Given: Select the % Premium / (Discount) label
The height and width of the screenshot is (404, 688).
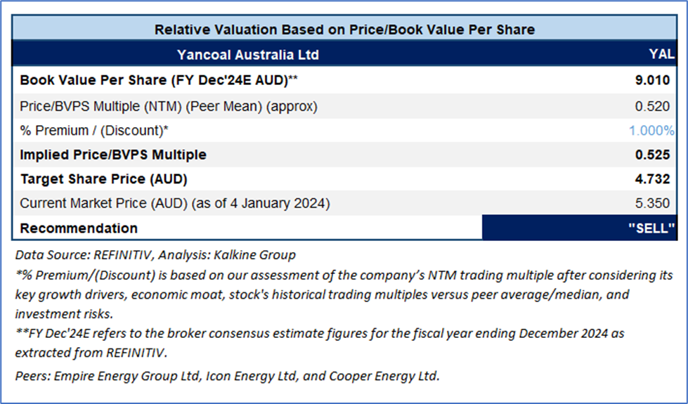Looking at the screenshot, I should point(94,130).
